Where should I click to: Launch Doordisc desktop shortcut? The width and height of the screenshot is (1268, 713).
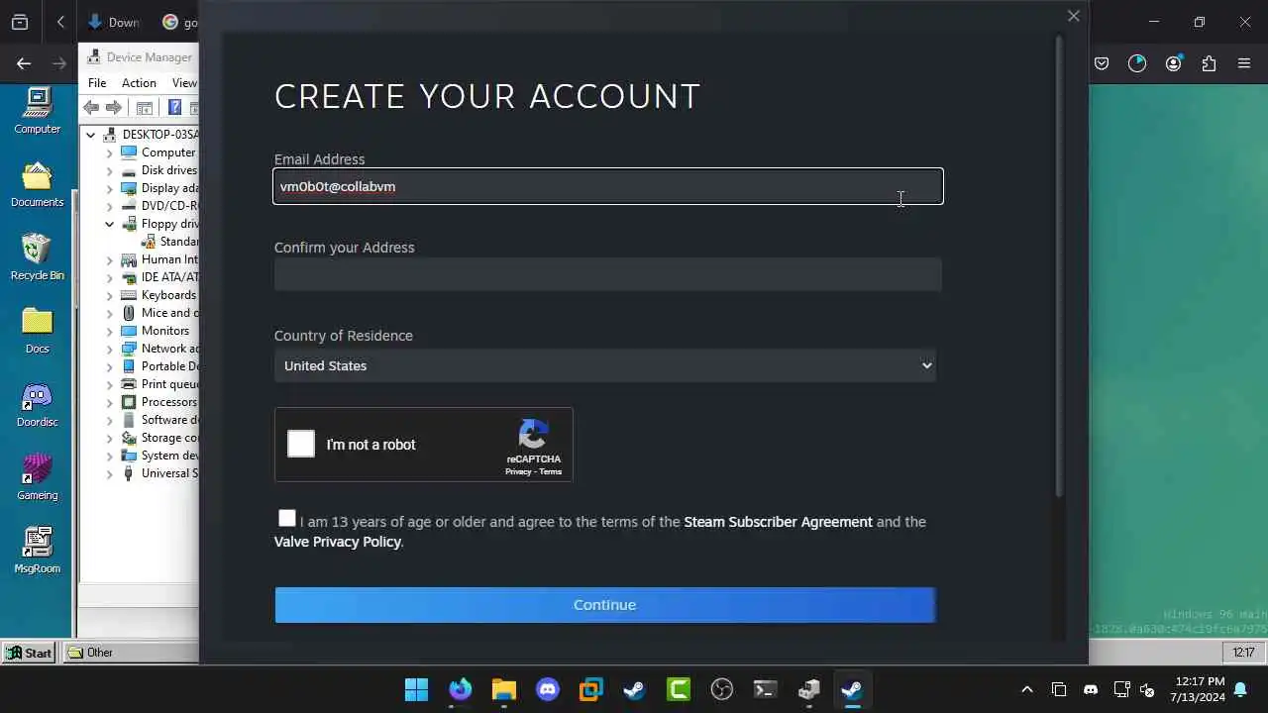click(38, 404)
